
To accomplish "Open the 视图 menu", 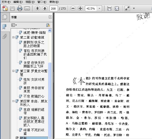I will 30,2.
